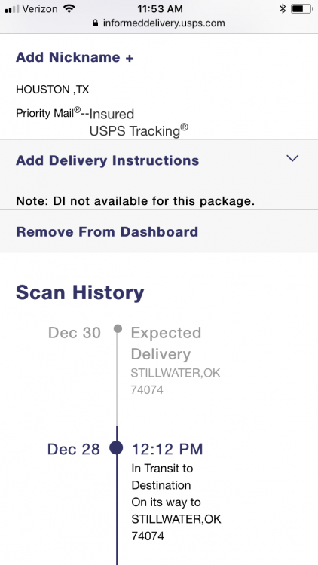Tap the cellular signal bars icon
Screen dimensions: 318x565
click(11, 9)
